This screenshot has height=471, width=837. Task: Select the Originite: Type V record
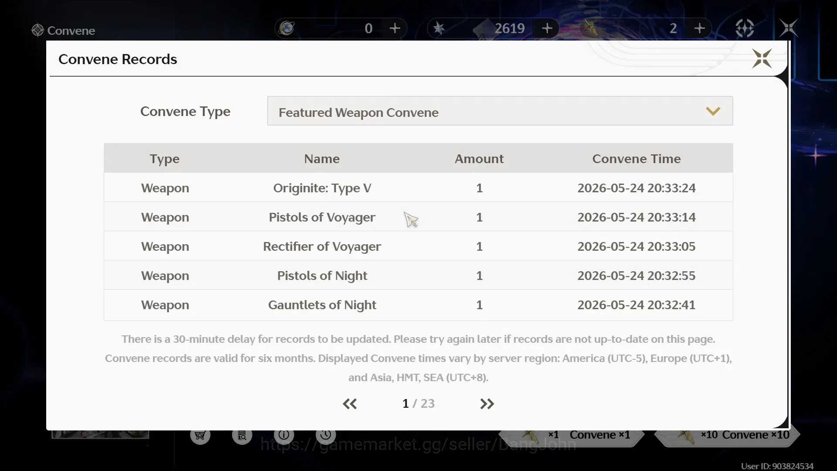pyautogui.click(x=418, y=188)
